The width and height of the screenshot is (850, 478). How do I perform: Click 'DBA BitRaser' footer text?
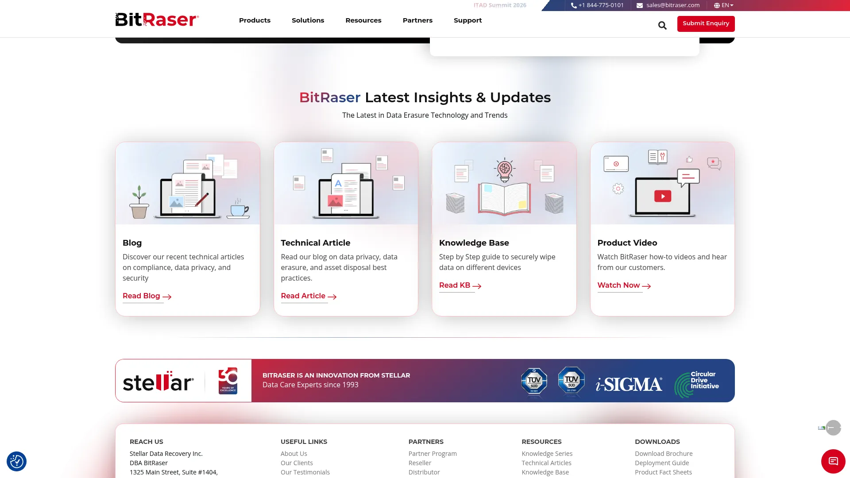[149, 463]
